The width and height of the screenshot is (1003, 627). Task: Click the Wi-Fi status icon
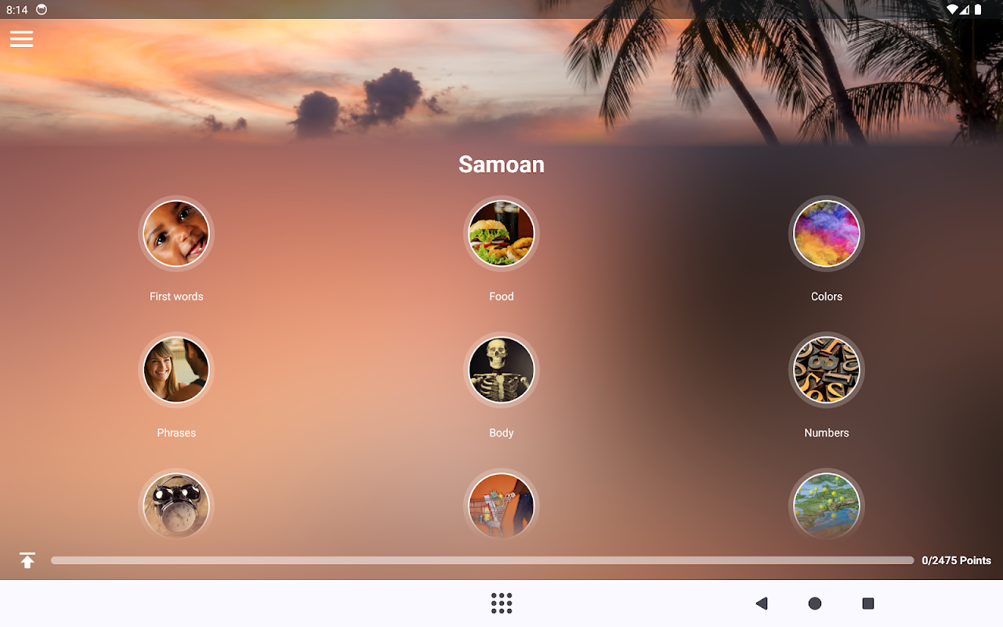click(x=953, y=9)
